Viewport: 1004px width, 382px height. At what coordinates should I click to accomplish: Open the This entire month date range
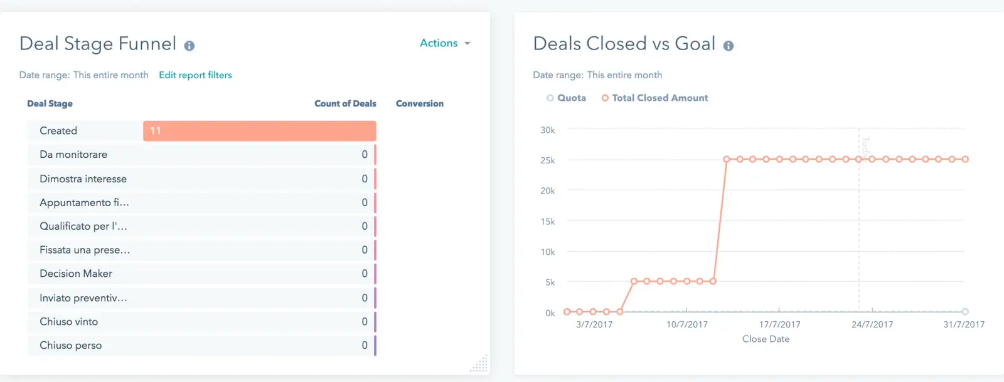pyautogui.click(x=110, y=75)
